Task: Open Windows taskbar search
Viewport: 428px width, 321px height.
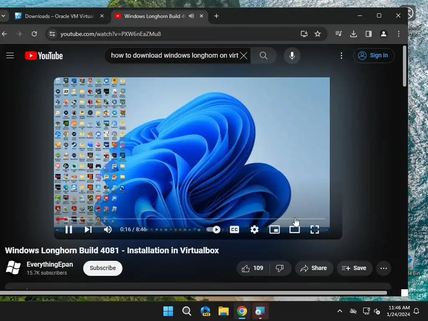Action: tap(187, 311)
